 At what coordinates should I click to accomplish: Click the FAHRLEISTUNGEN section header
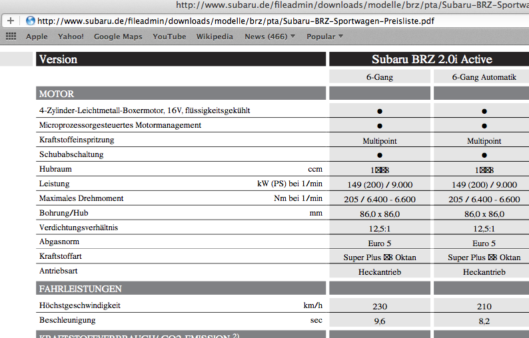coord(80,289)
